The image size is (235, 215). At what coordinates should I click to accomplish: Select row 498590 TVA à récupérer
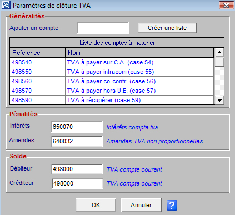112,100
